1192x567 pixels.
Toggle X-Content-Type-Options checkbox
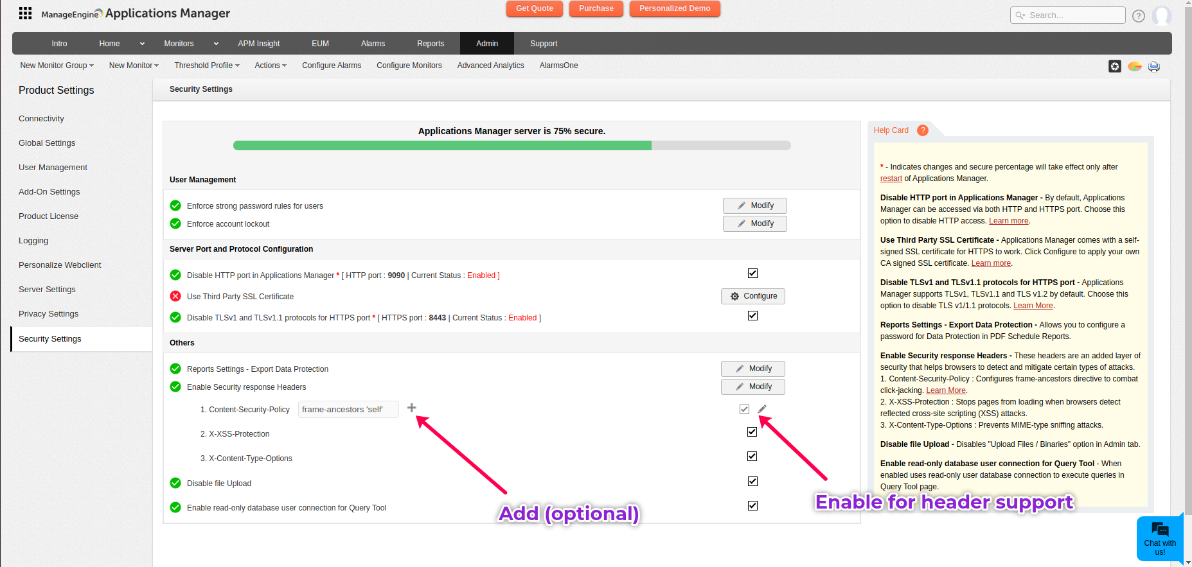(752, 457)
